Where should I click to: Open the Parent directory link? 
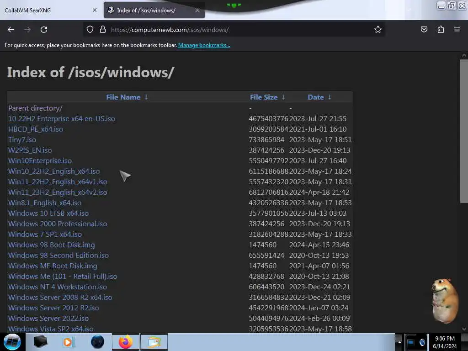[35, 108]
